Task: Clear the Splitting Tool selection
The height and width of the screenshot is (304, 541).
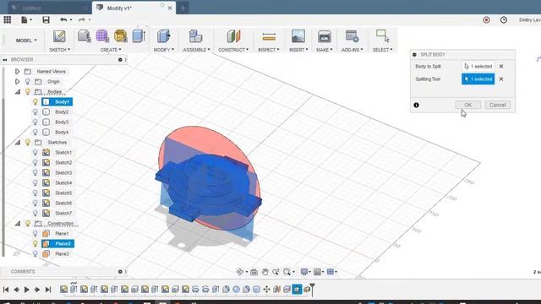Action: point(501,79)
